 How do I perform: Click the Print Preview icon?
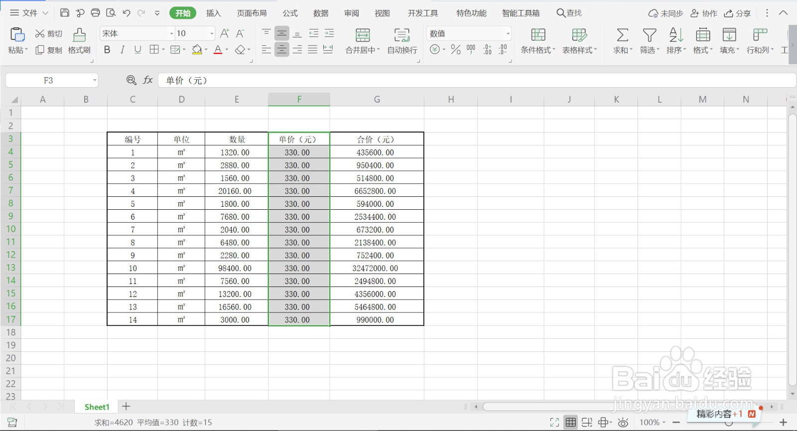point(111,13)
